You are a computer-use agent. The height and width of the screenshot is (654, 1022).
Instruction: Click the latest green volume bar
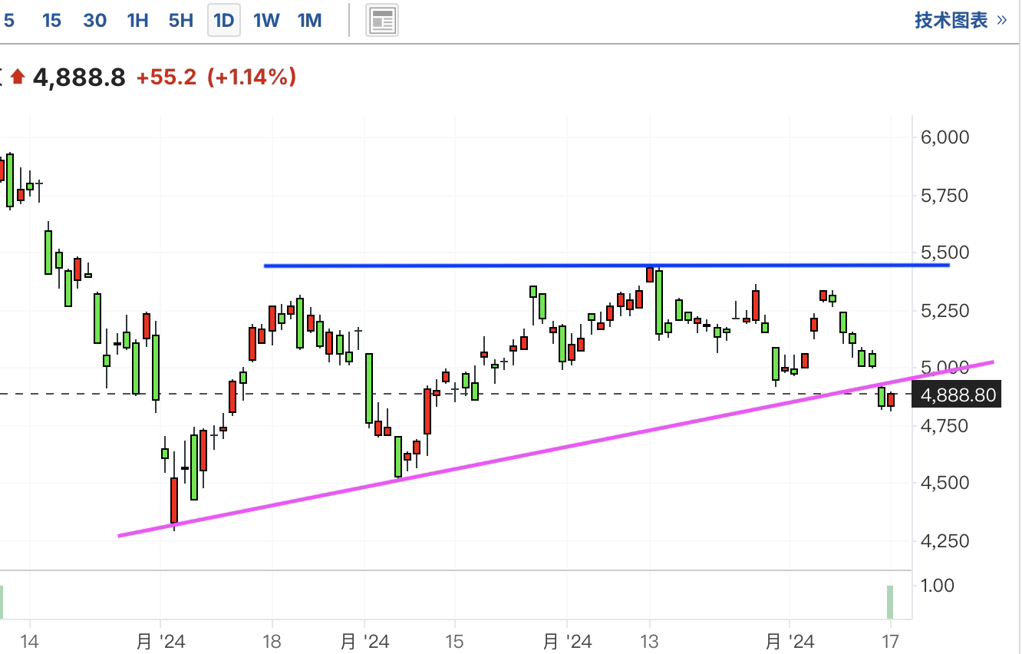pyautogui.click(x=890, y=603)
